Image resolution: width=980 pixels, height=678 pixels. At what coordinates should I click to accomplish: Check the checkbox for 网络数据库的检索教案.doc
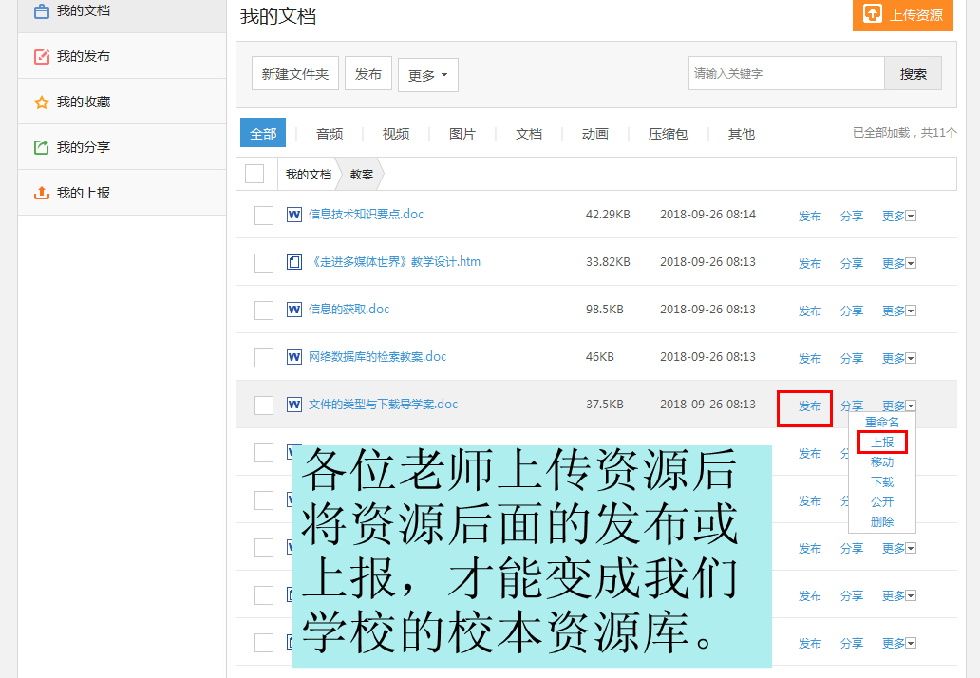(263, 357)
